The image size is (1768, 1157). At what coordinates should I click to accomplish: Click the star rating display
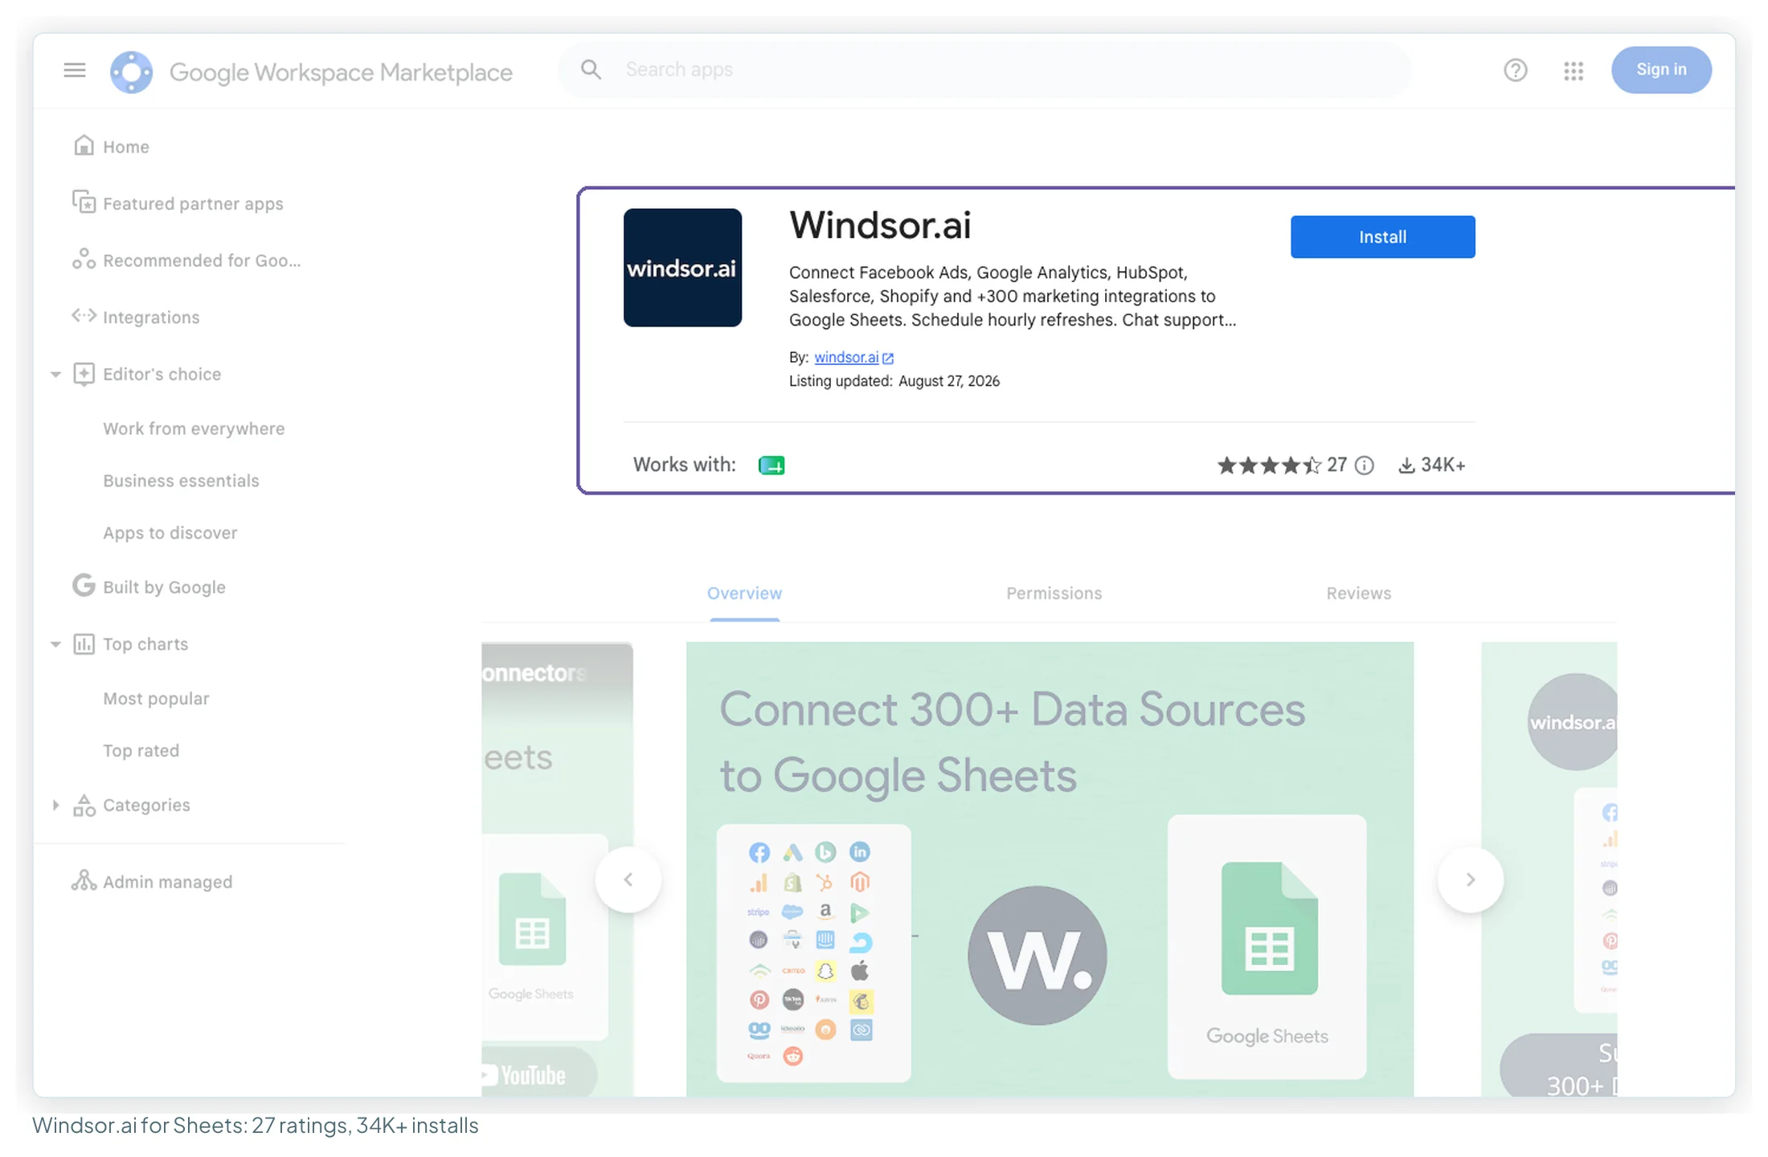(1269, 465)
